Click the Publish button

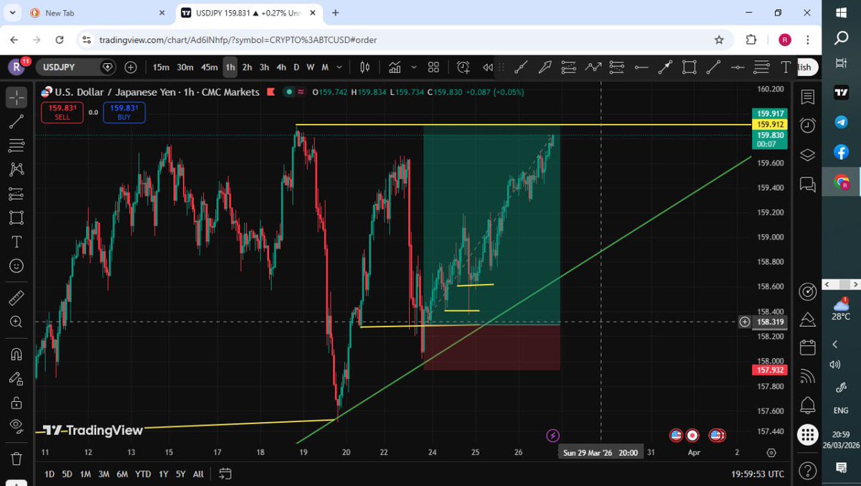[804, 67]
